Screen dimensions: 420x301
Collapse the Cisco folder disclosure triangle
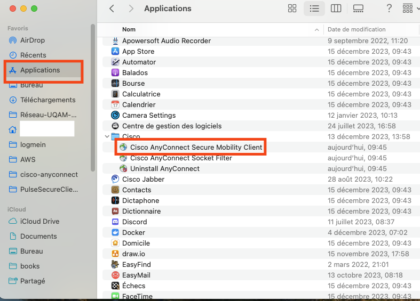pos(107,136)
